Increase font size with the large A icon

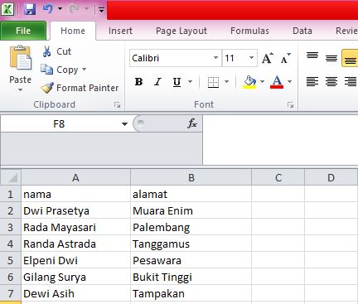[x=268, y=58]
